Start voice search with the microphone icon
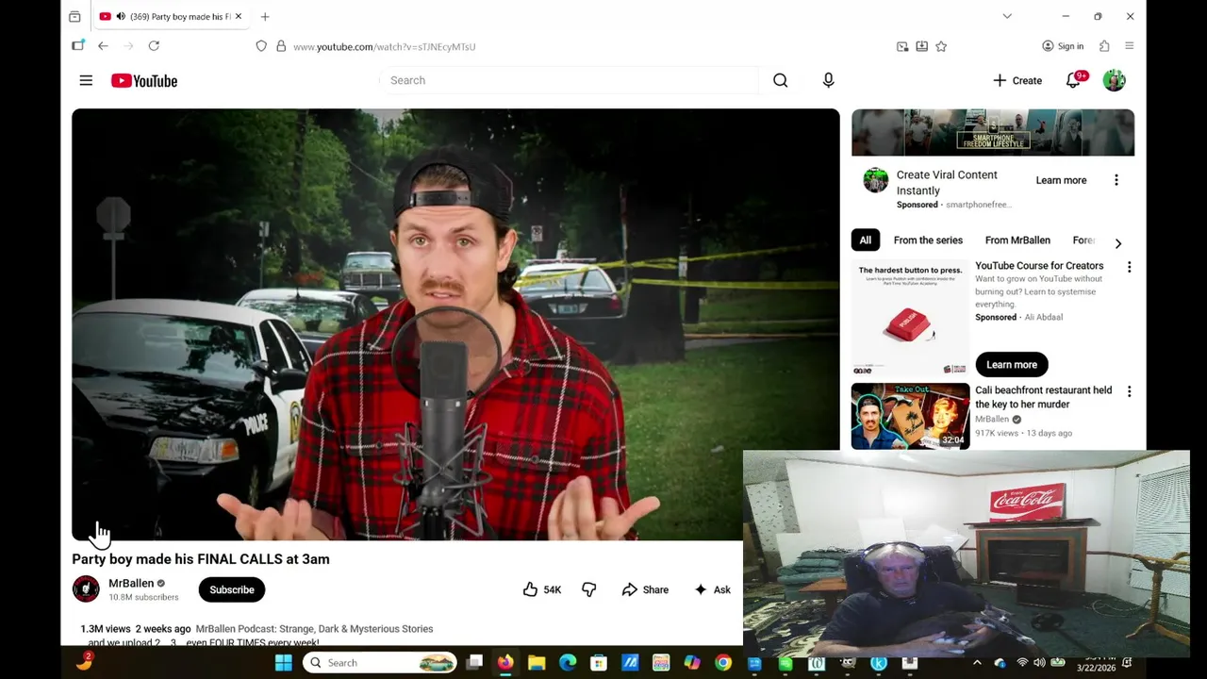The image size is (1207, 679). tap(828, 80)
